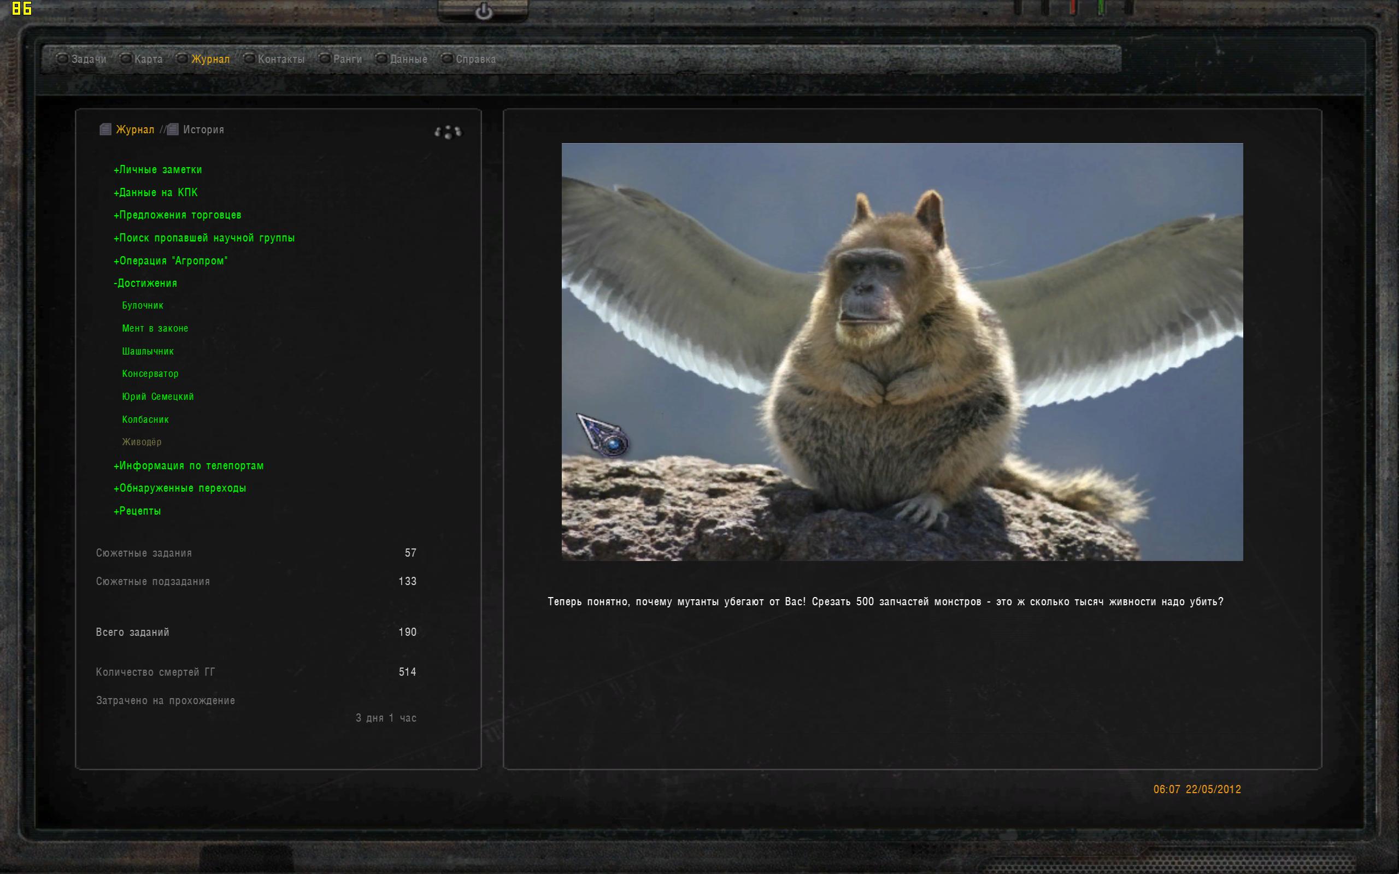1399x874 pixels.
Task: Select the Юрий Семецкий achievement
Action: coord(158,397)
